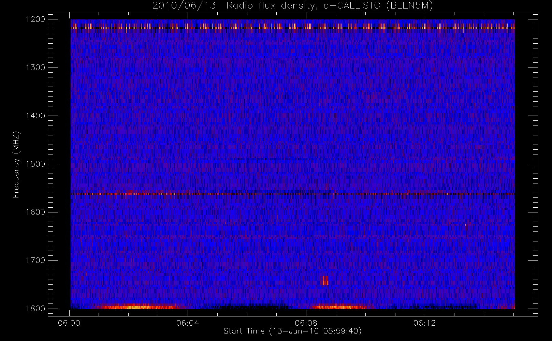Click the small red burst near 1740 MHz
The width and height of the screenshot is (552, 341).
coord(325,280)
